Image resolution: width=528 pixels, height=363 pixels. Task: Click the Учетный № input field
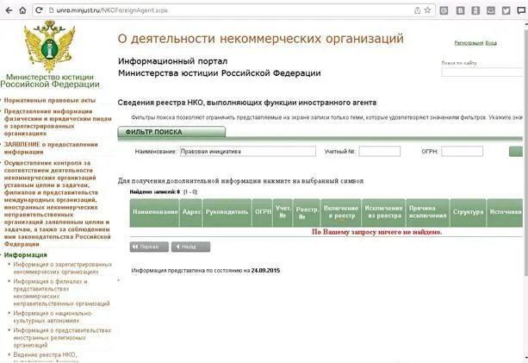380,152
